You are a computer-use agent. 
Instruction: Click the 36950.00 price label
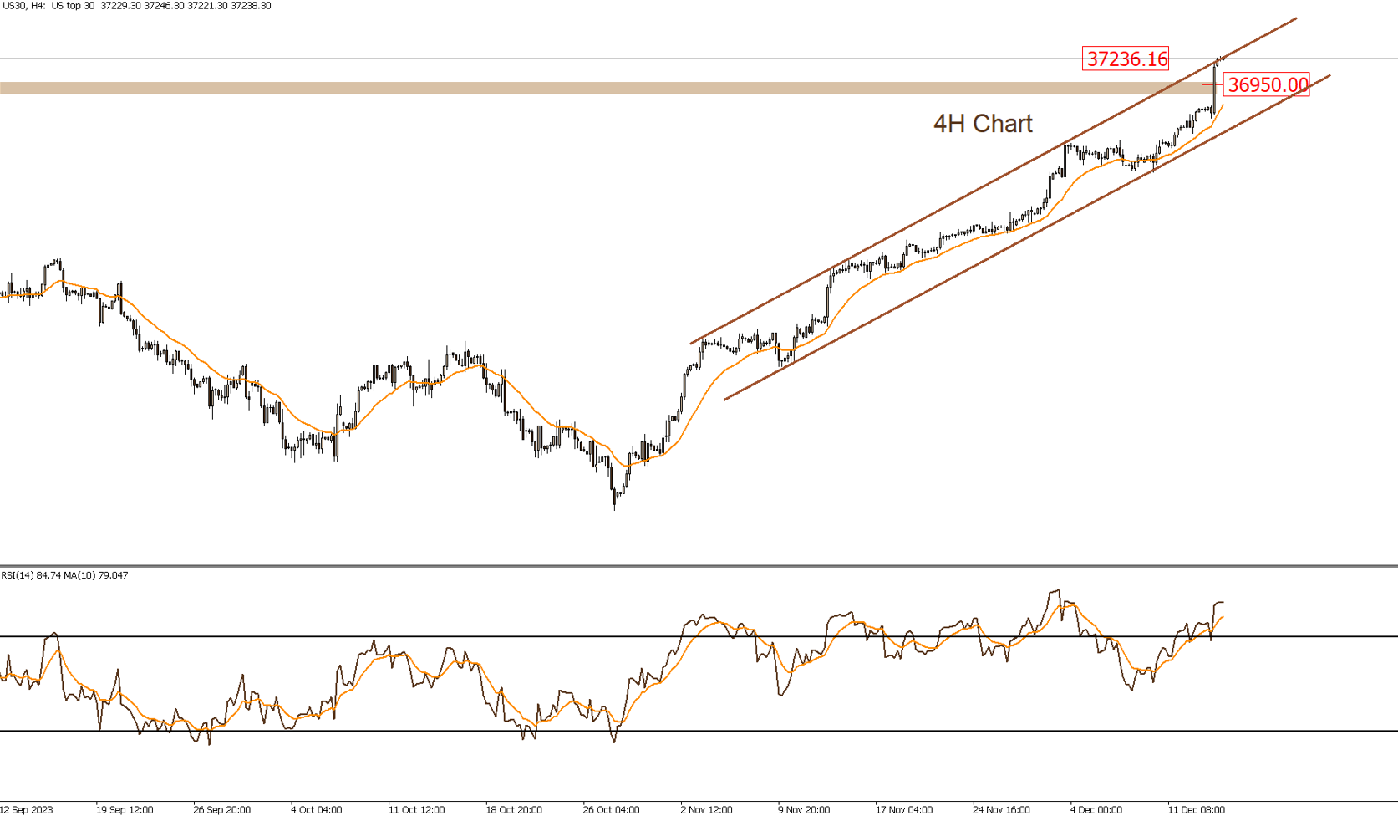coord(1267,84)
